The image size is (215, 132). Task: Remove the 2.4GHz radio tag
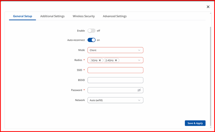click(x=116, y=60)
